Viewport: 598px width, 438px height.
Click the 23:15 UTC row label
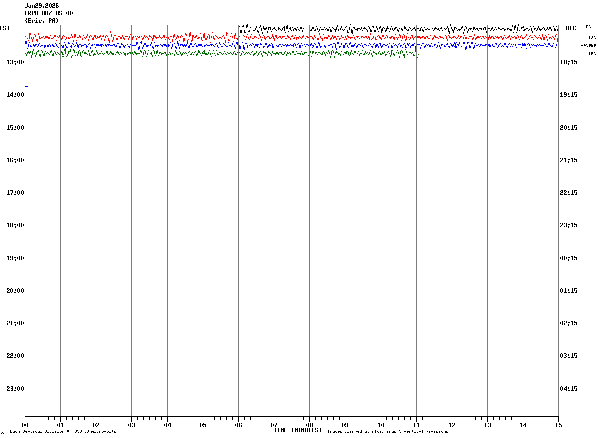569,225
